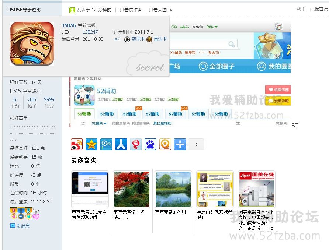Click the 刷奥币 link under search

pyautogui.click(x=190, y=53)
